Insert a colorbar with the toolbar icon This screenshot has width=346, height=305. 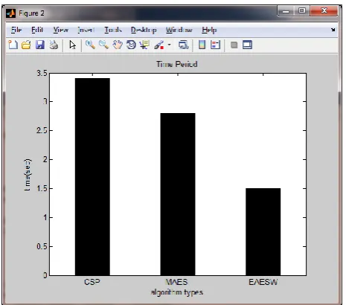[202, 45]
